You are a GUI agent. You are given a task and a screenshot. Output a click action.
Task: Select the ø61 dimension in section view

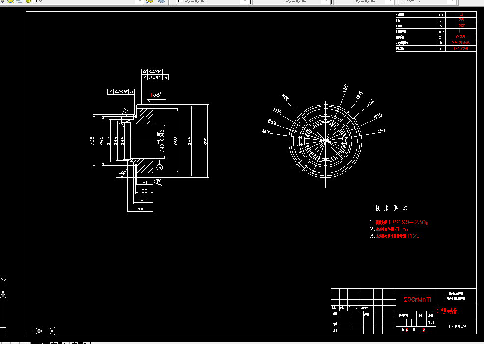(101, 141)
